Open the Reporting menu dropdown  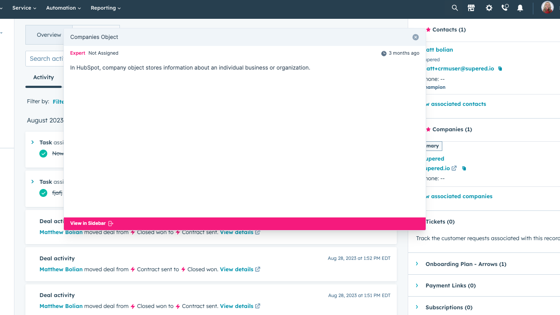(x=105, y=8)
